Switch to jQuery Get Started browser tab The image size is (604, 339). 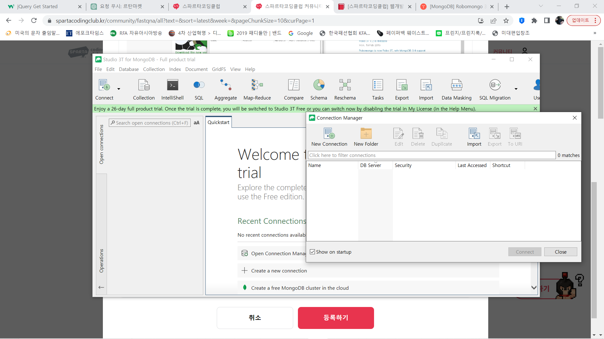(44, 7)
